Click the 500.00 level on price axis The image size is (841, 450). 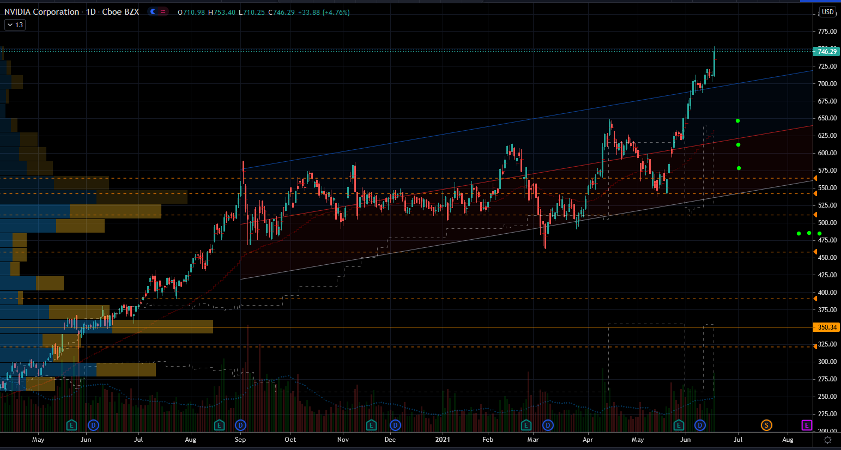click(827, 223)
